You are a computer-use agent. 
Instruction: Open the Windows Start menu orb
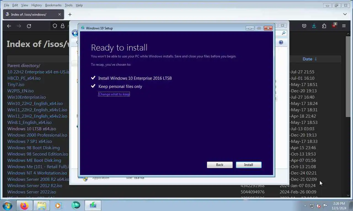7,206
